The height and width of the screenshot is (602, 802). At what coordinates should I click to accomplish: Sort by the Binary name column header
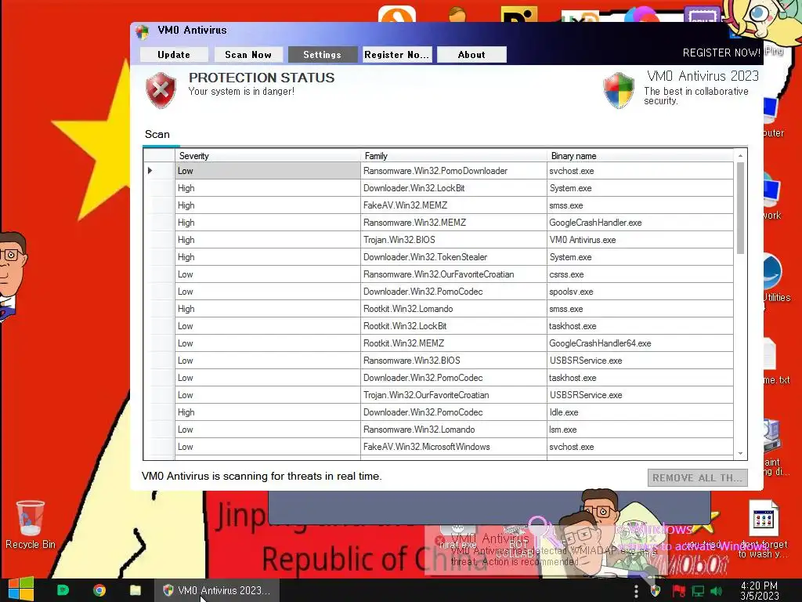coord(640,156)
